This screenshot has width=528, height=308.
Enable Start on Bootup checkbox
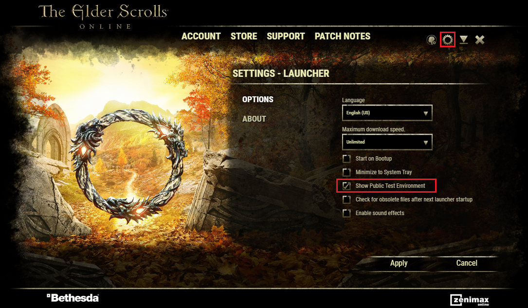pos(346,159)
